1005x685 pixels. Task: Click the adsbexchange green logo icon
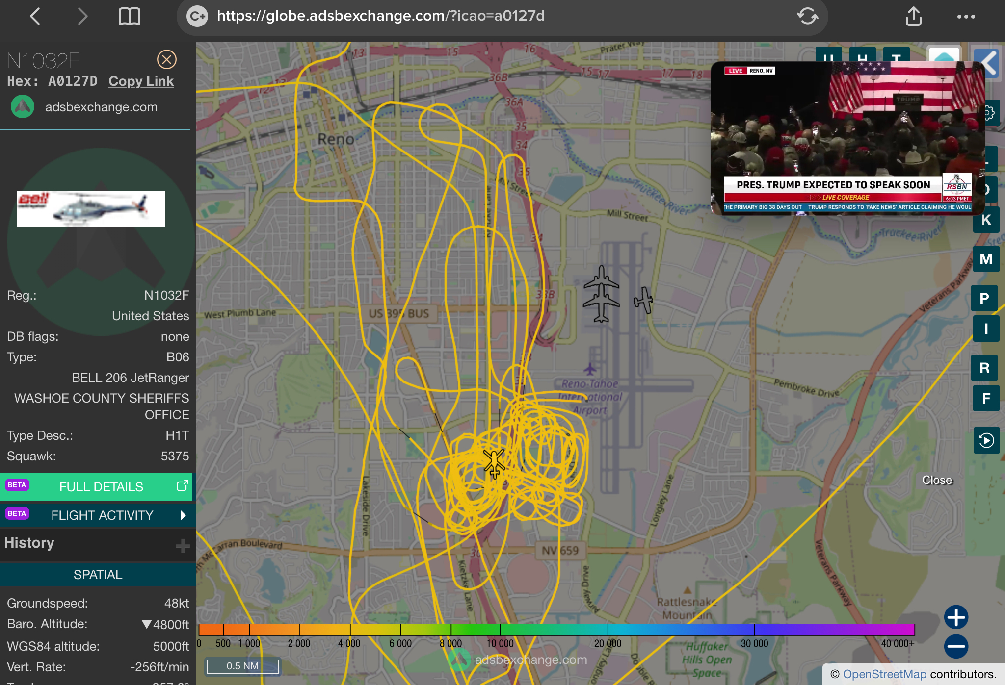[23, 107]
